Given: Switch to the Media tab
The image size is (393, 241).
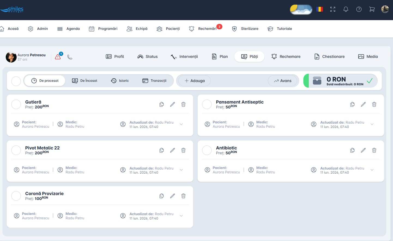Looking at the screenshot, I should [368, 57].
